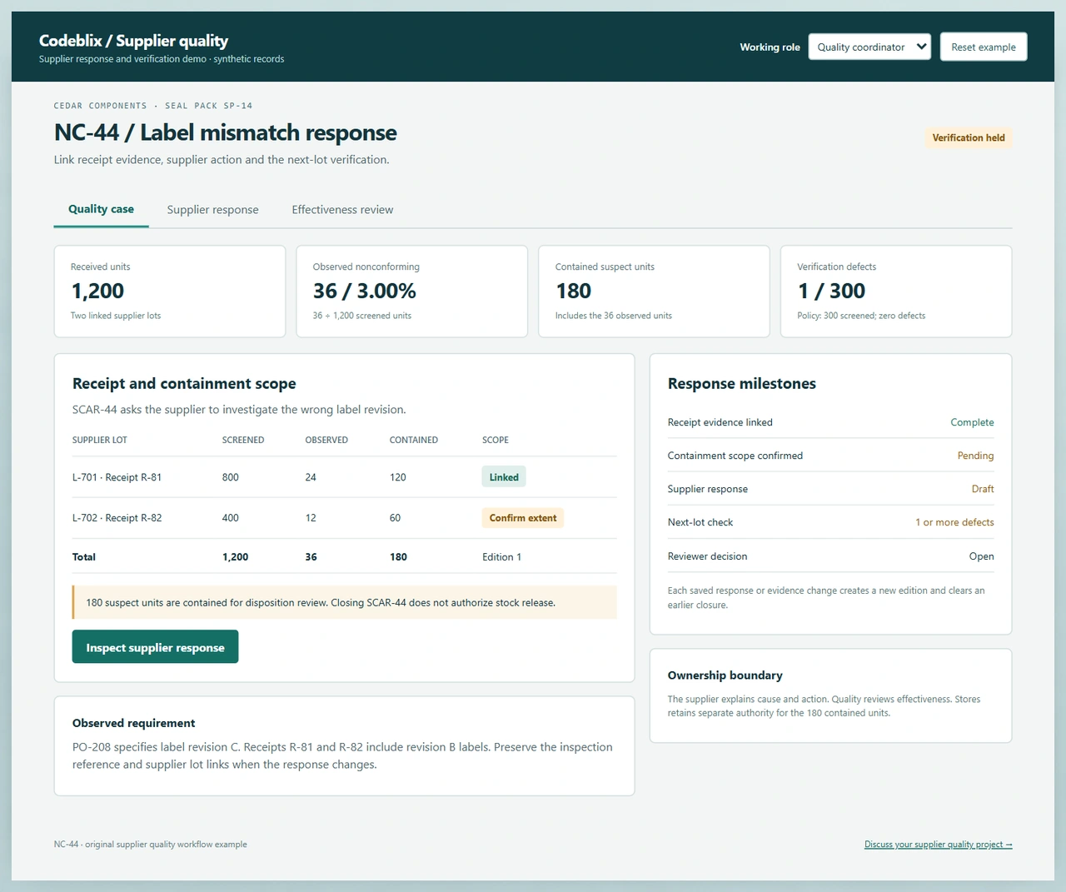Click the Two linked supplier lots caption
This screenshot has height=892, width=1066.
tap(116, 316)
